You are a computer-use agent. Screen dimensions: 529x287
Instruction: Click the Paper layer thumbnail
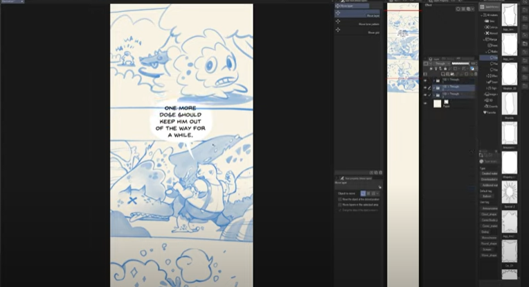coord(437,103)
